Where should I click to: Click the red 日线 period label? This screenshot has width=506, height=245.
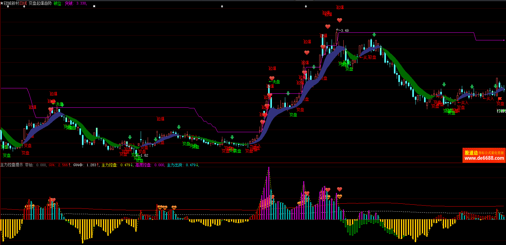pyautogui.click(x=23, y=3)
